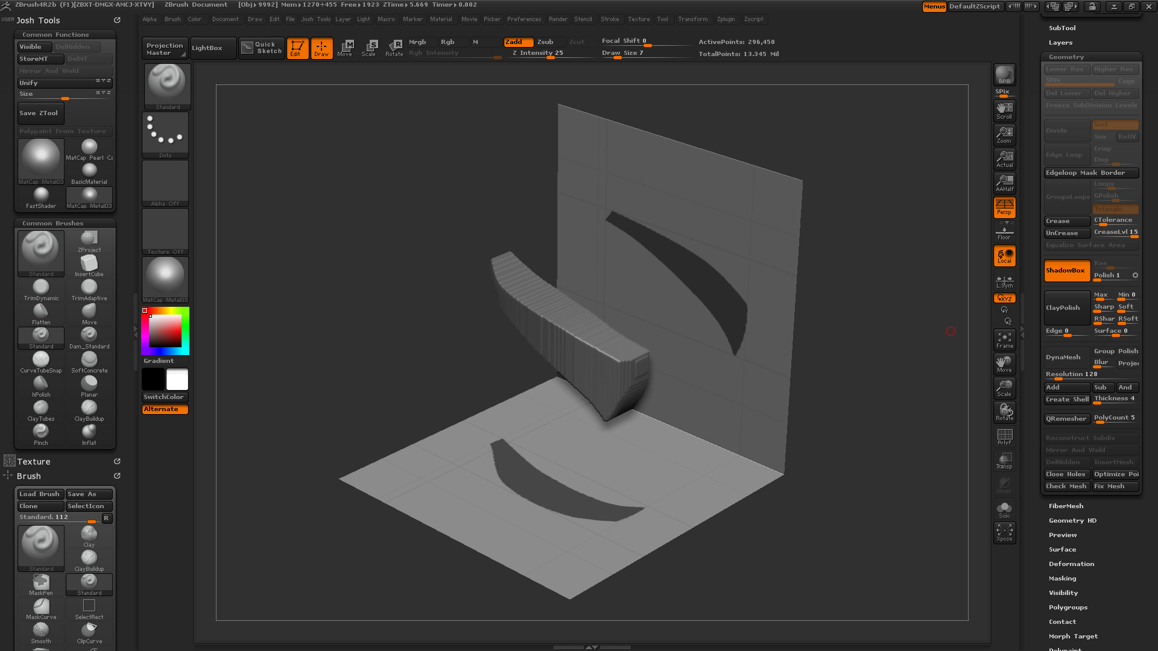The width and height of the screenshot is (1158, 651).
Task: Click the BPR render icon
Action: (x=1004, y=75)
